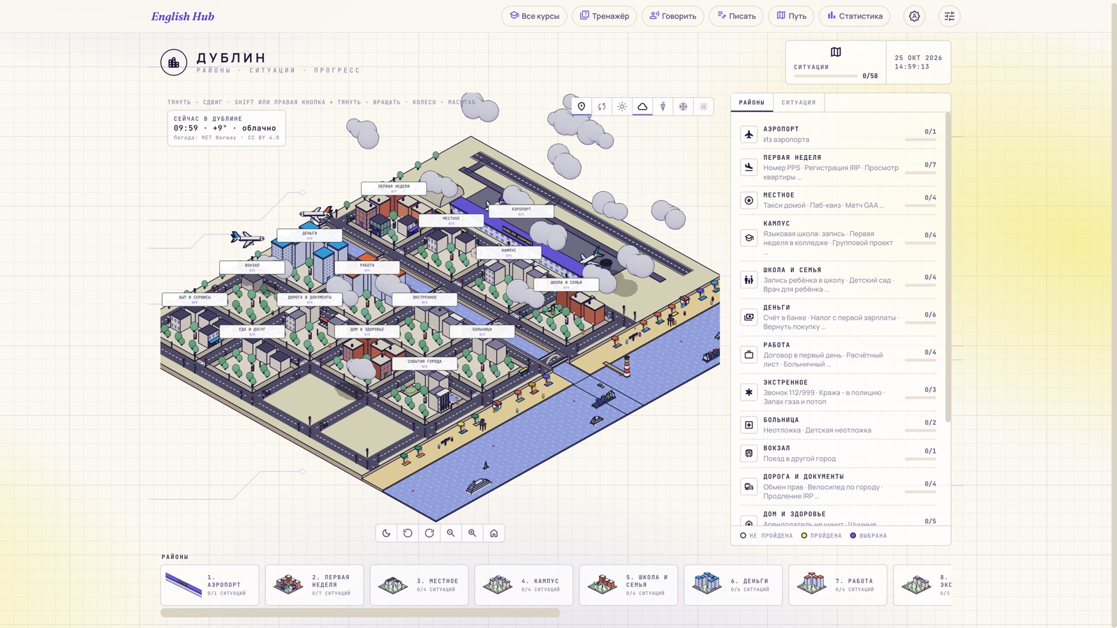Expand the Аэропорт district in the list
This screenshot has height=628, width=1117.
[x=838, y=134]
